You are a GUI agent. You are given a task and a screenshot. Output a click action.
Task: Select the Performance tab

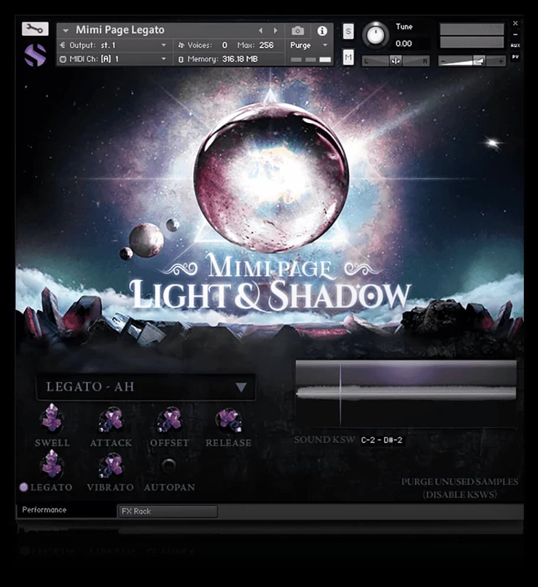pos(65,510)
